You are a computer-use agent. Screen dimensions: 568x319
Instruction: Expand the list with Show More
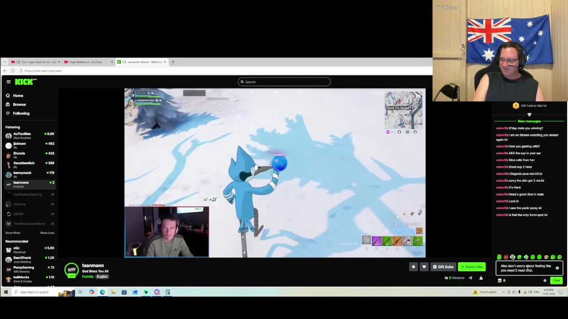tap(12, 233)
